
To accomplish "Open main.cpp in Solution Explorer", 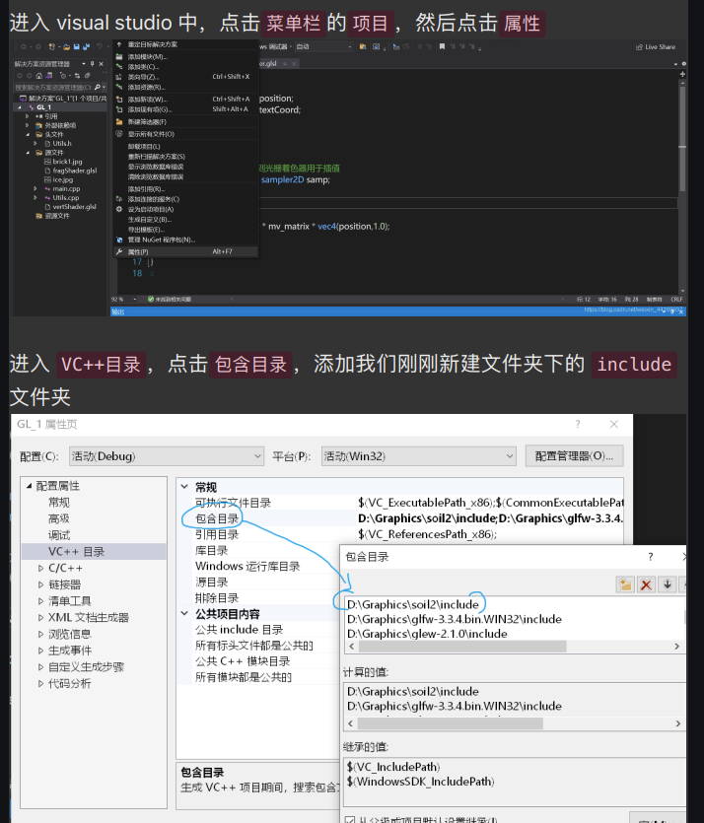I will click(66, 189).
